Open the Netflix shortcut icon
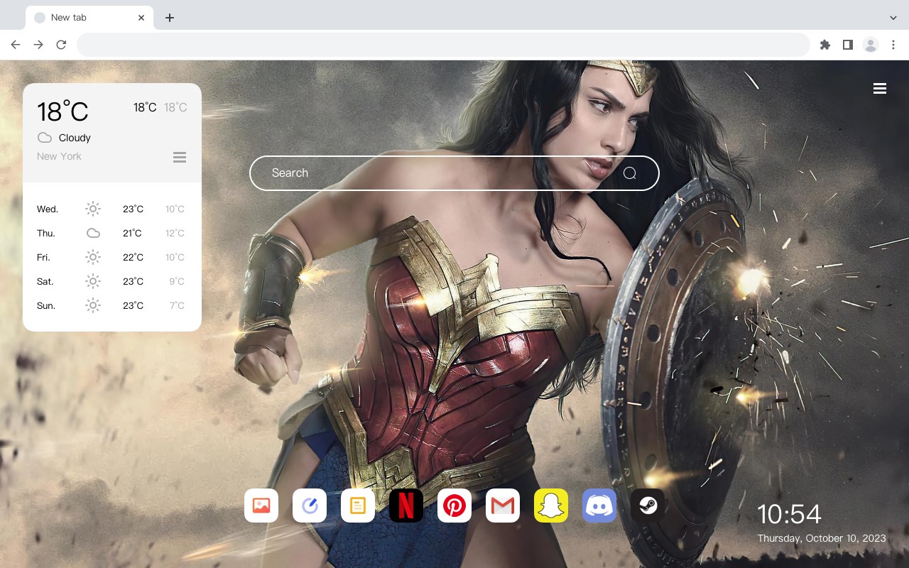 (406, 506)
